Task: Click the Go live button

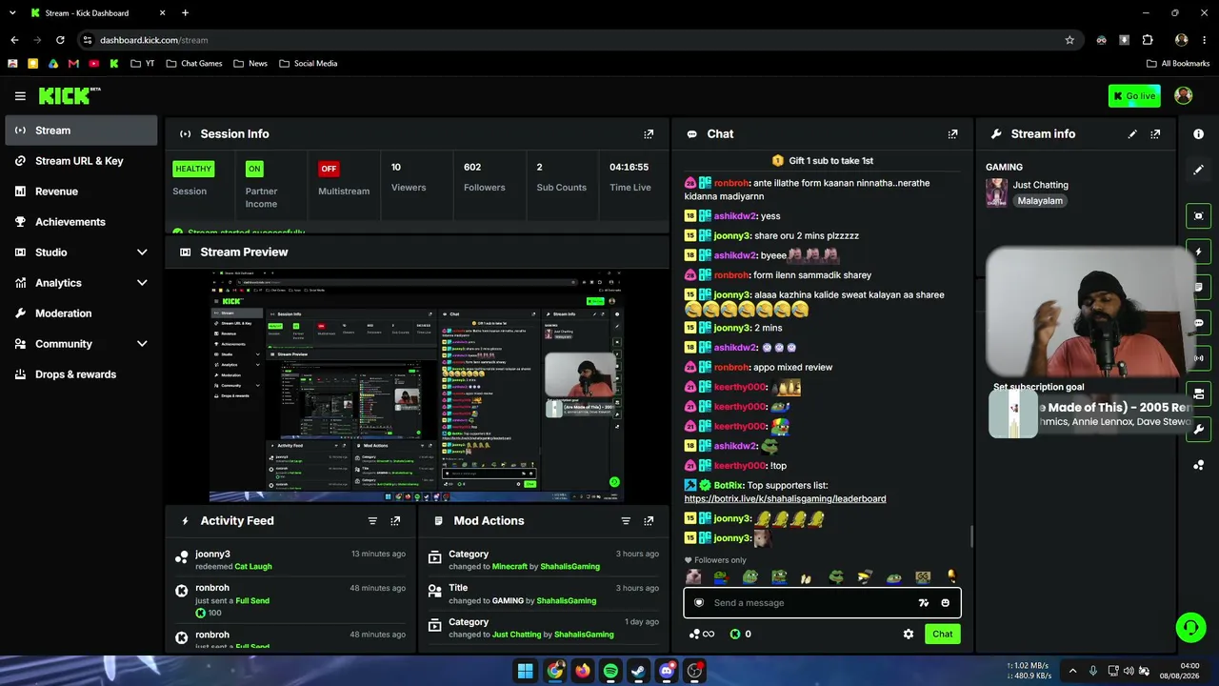Action: click(1134, 95)
